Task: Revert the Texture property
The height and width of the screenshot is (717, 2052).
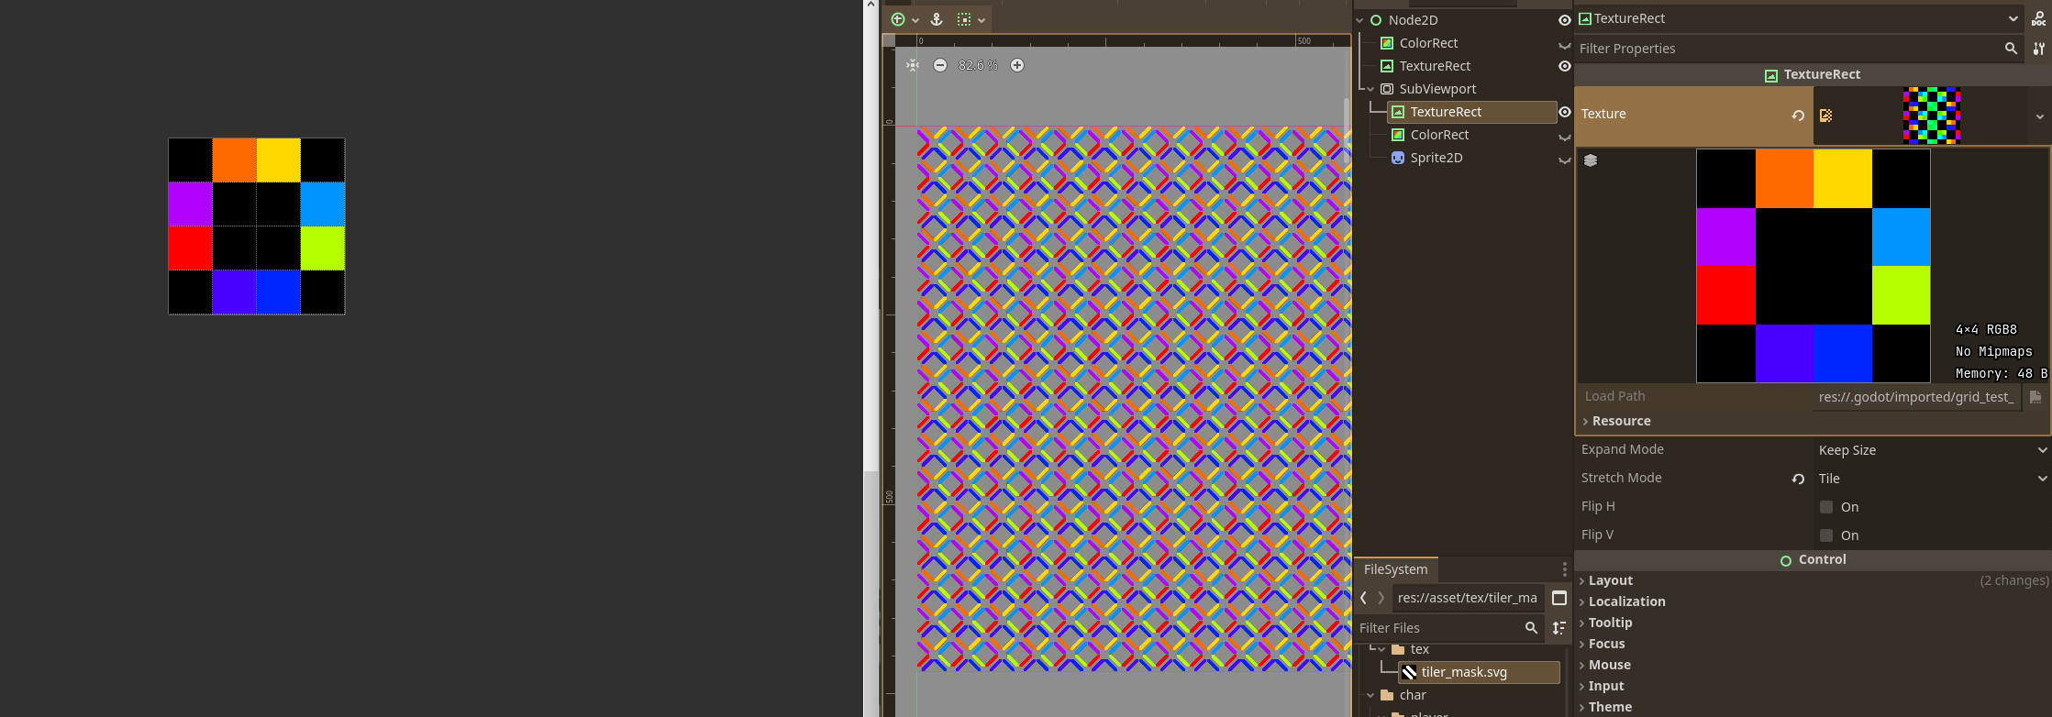Action: point(1798,116)
